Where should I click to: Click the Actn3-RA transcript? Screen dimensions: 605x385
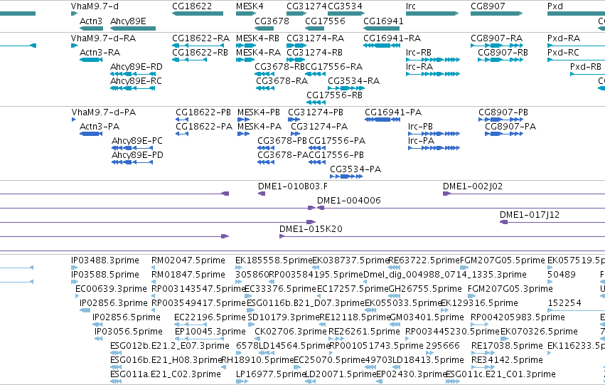tap(92, 60)
